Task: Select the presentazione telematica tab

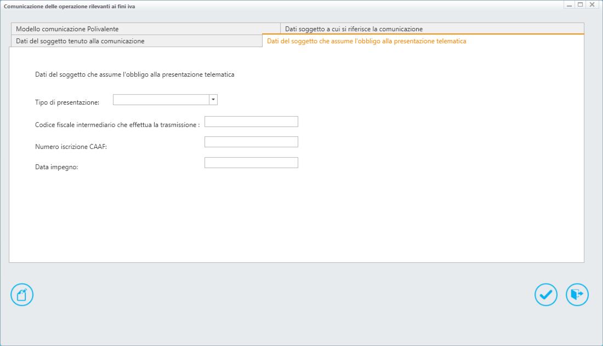Action: pos(423,41)
